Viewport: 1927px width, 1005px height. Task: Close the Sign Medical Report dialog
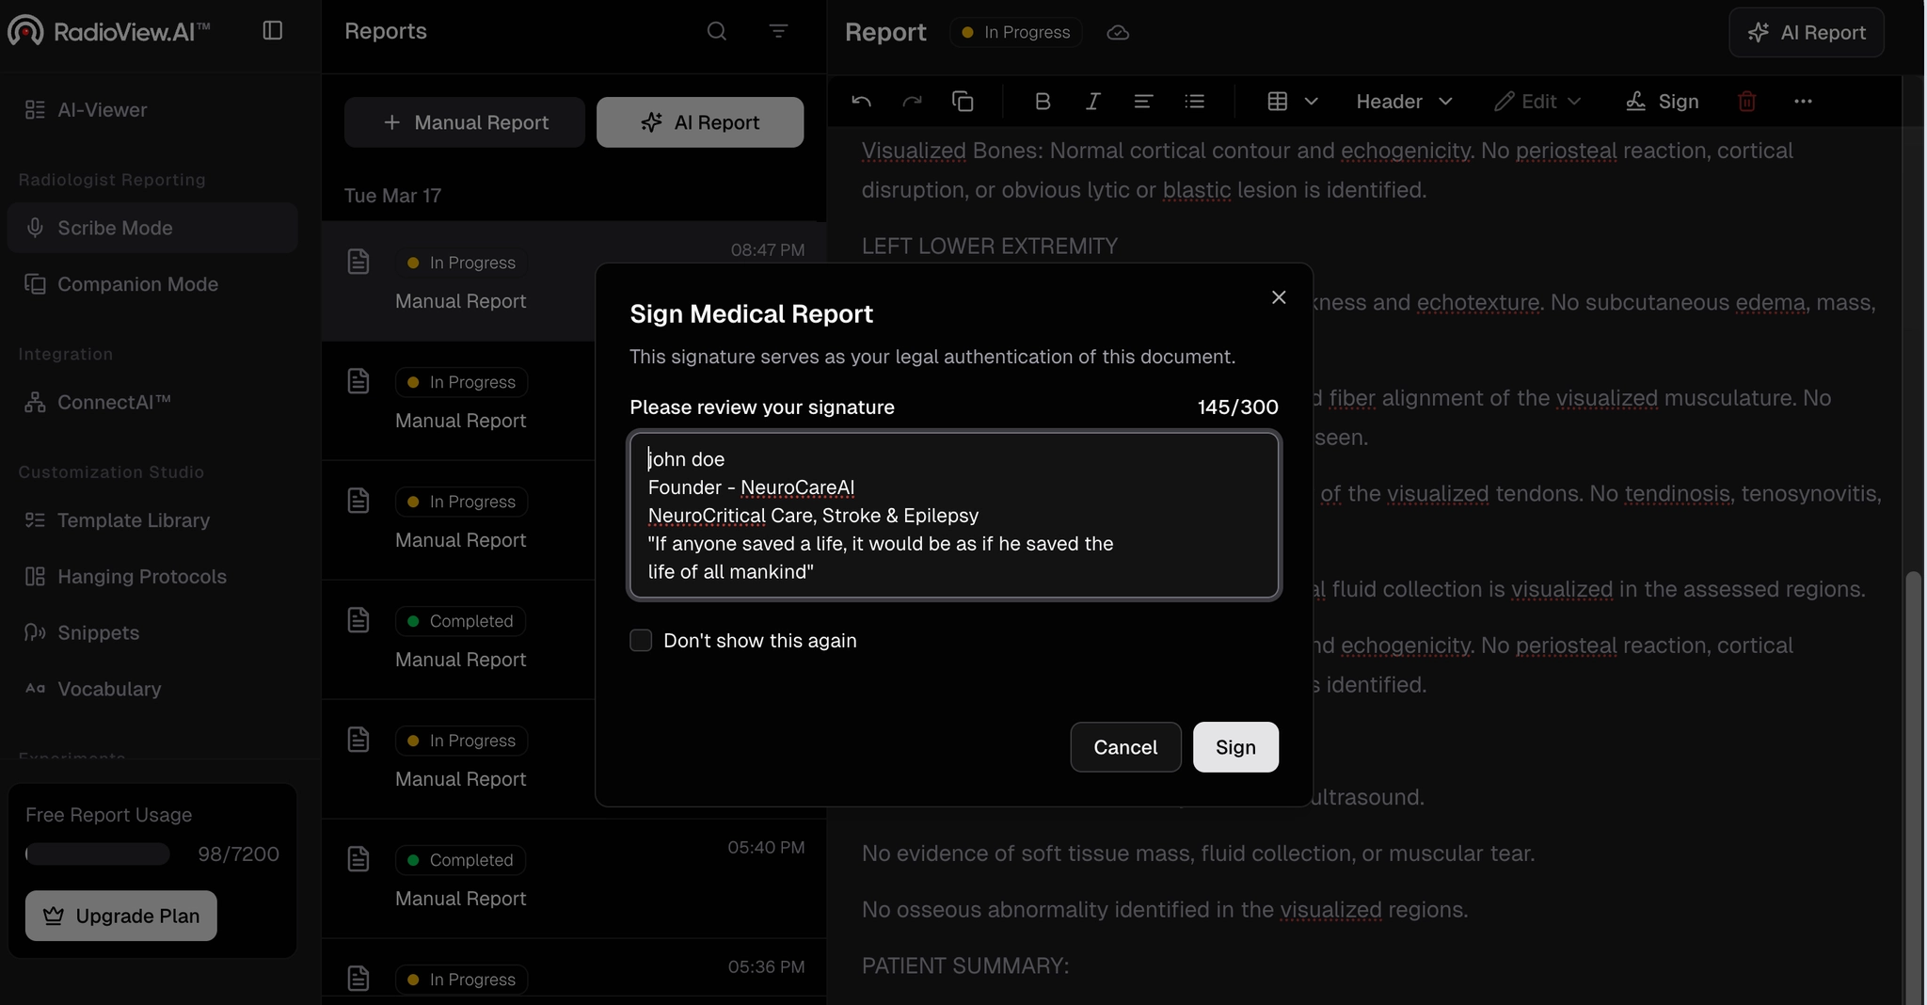(x=1279, y=297)
